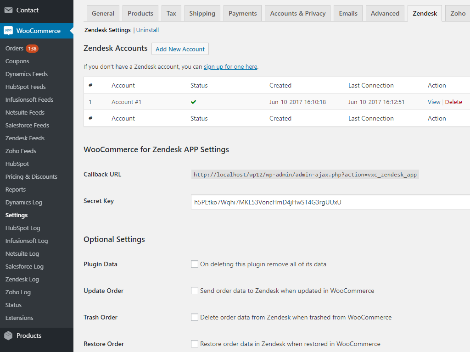Click the Orders 138 count badge
The image size is (470, 352).
32,49
